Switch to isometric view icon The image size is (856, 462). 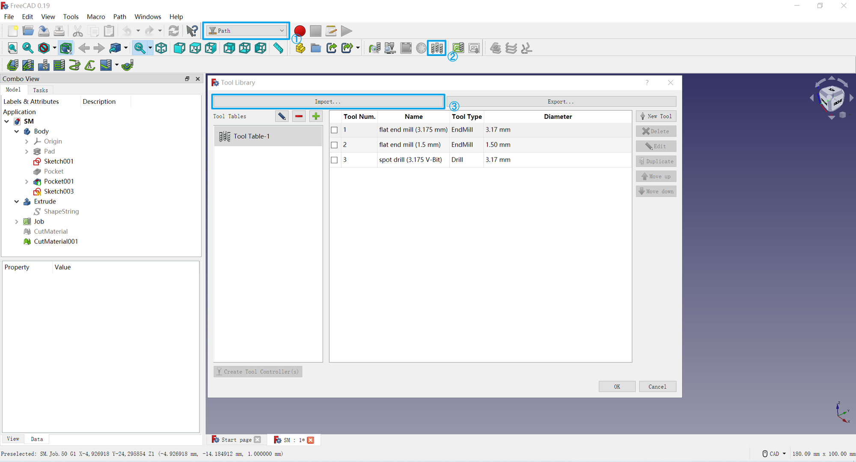pos(161,48)
